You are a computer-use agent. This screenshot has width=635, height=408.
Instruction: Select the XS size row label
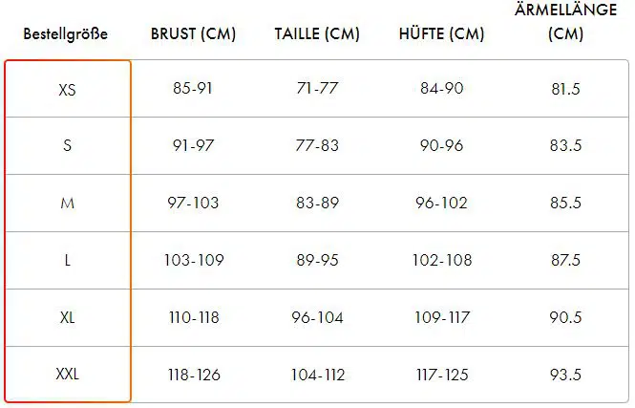pos(67,90)
